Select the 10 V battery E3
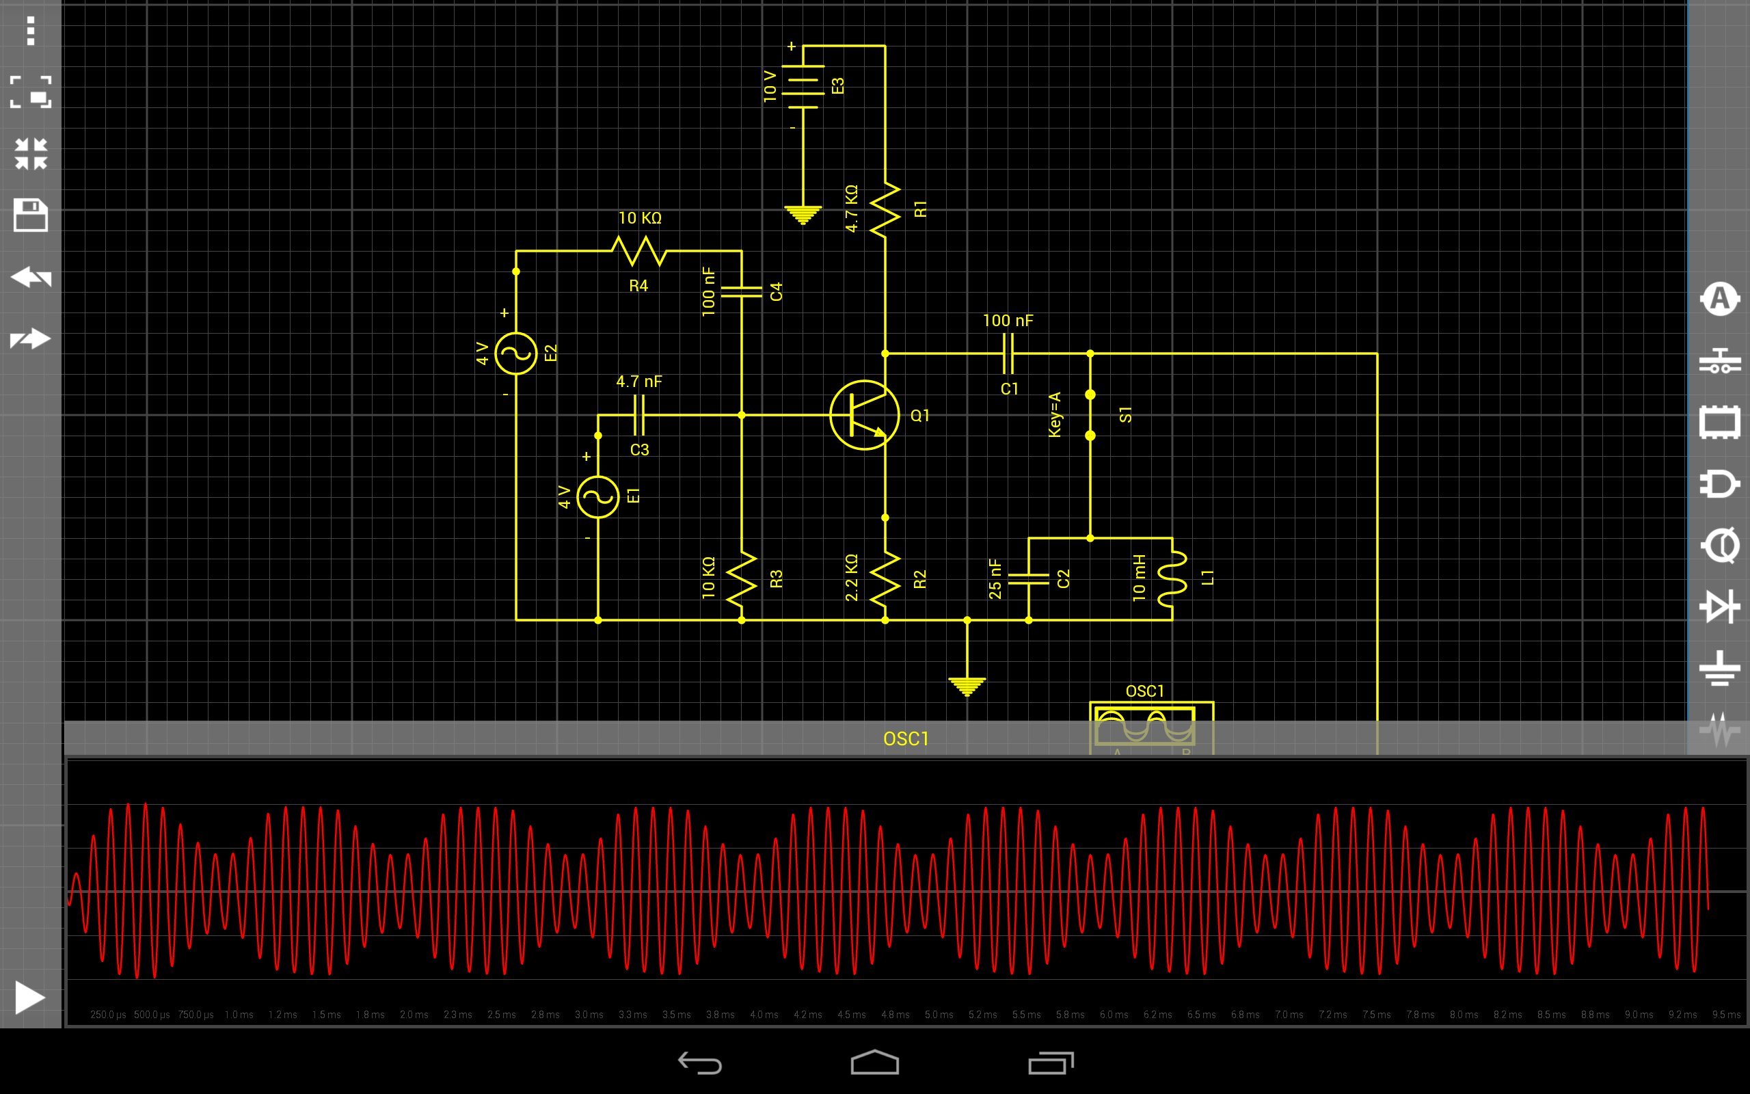This screenshot has height=1094, width=1750. tap(803, 87)
